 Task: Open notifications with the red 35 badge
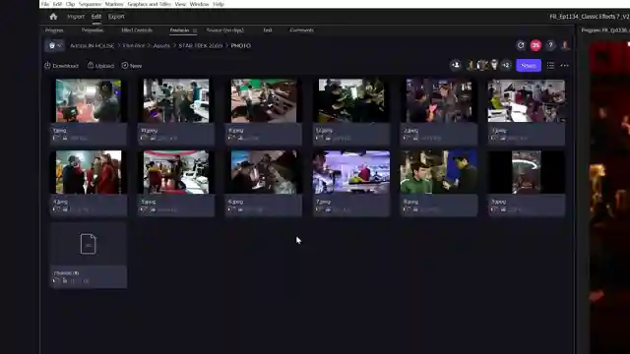pyautogui.click(x=535, y=45)
